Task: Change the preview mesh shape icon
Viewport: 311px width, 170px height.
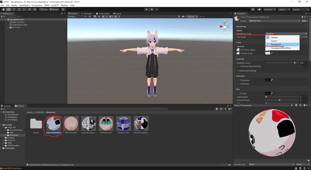Action: [296, 105]
